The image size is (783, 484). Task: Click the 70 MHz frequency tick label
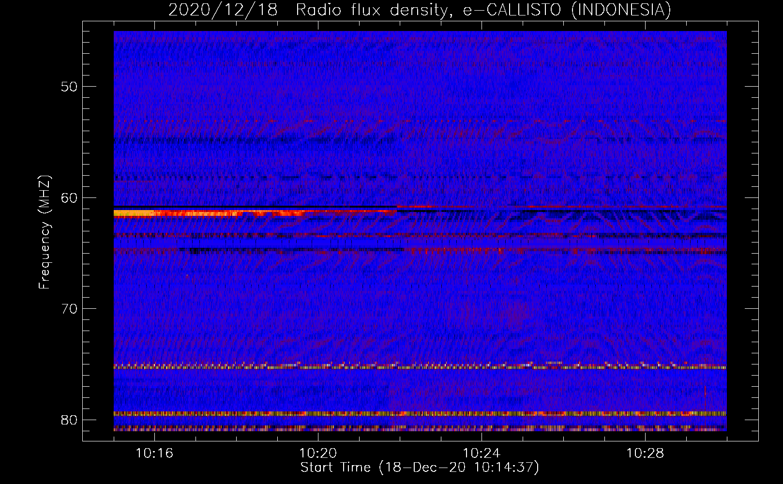(x=69, y=309)
